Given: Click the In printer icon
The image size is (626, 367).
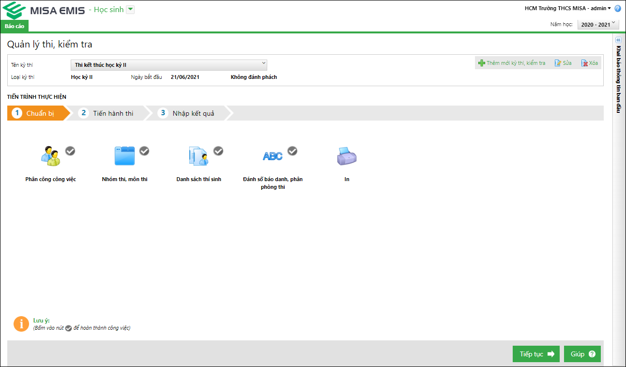Looking at the screenshot, I should point(347,156).
